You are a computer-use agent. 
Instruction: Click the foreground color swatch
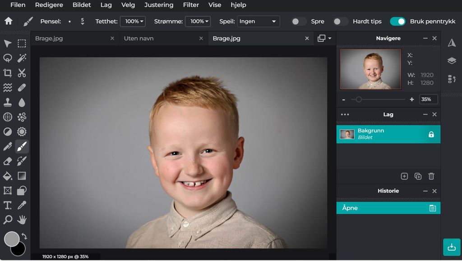tap(11, 239)
